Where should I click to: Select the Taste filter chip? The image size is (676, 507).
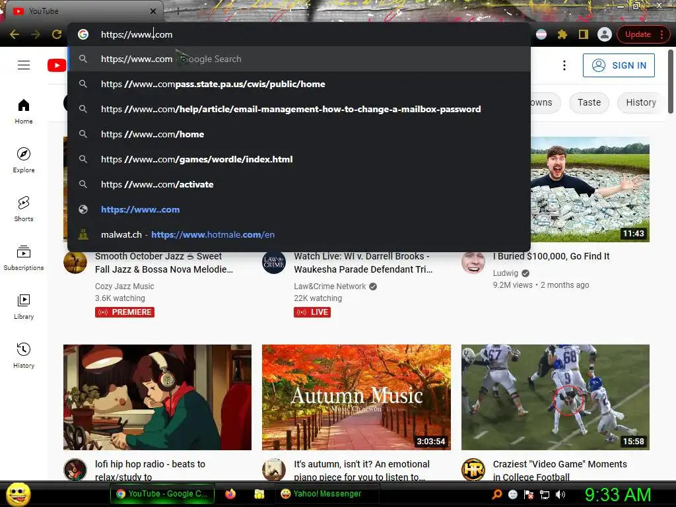589,102
